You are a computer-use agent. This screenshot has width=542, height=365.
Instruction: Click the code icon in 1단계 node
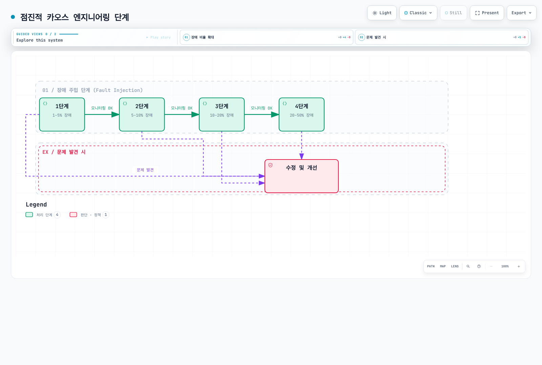pyautogui.click(x=45, y=104)
